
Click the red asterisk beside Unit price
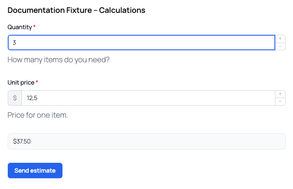tap(37, 82)
